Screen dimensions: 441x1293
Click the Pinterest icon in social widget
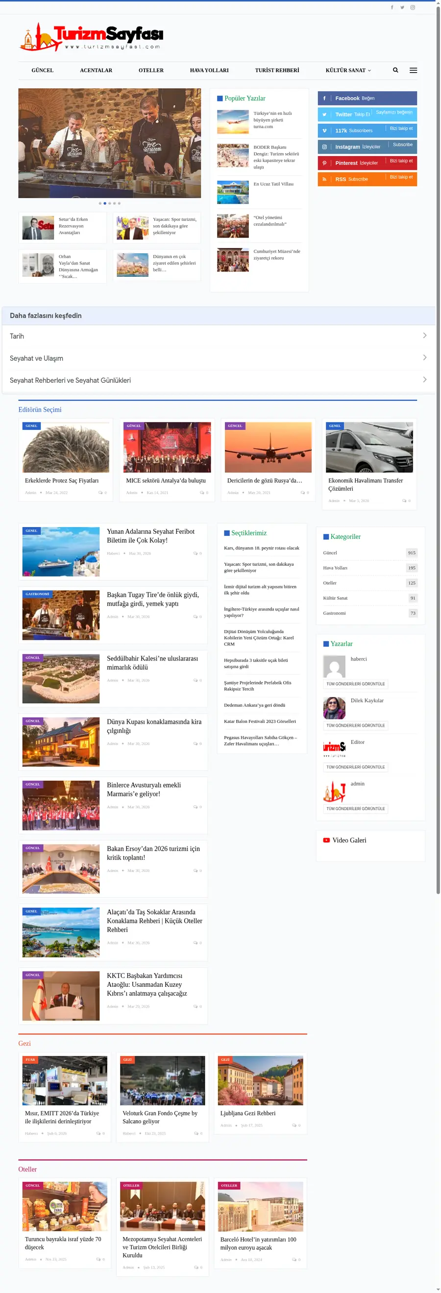pos(324,163)
